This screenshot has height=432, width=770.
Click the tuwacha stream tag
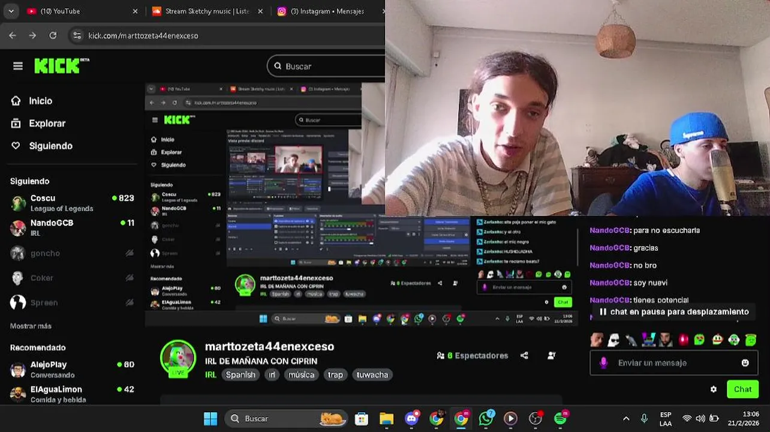tap(372, 374)
